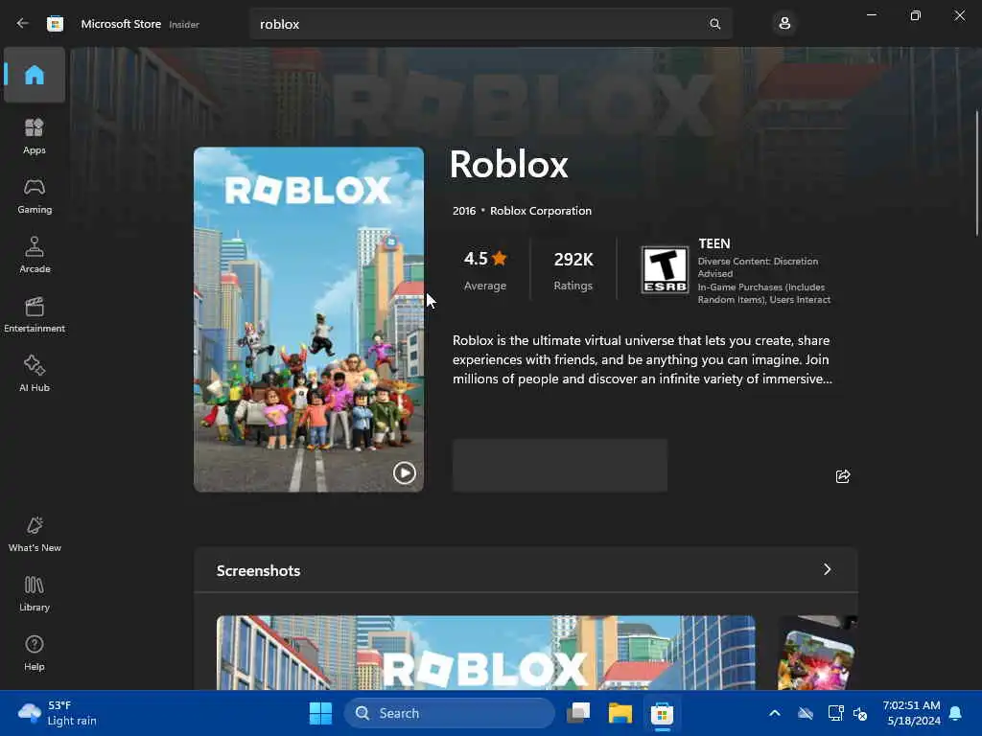Open the Entertainment section

[35, 314]
